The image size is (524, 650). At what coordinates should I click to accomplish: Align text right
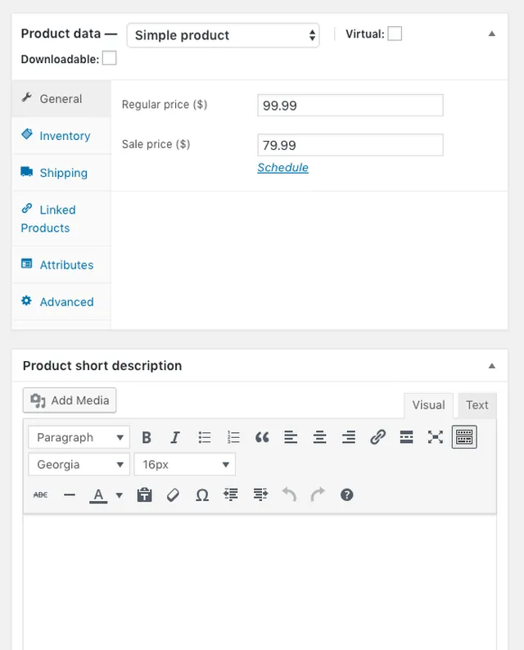(349, 437)
